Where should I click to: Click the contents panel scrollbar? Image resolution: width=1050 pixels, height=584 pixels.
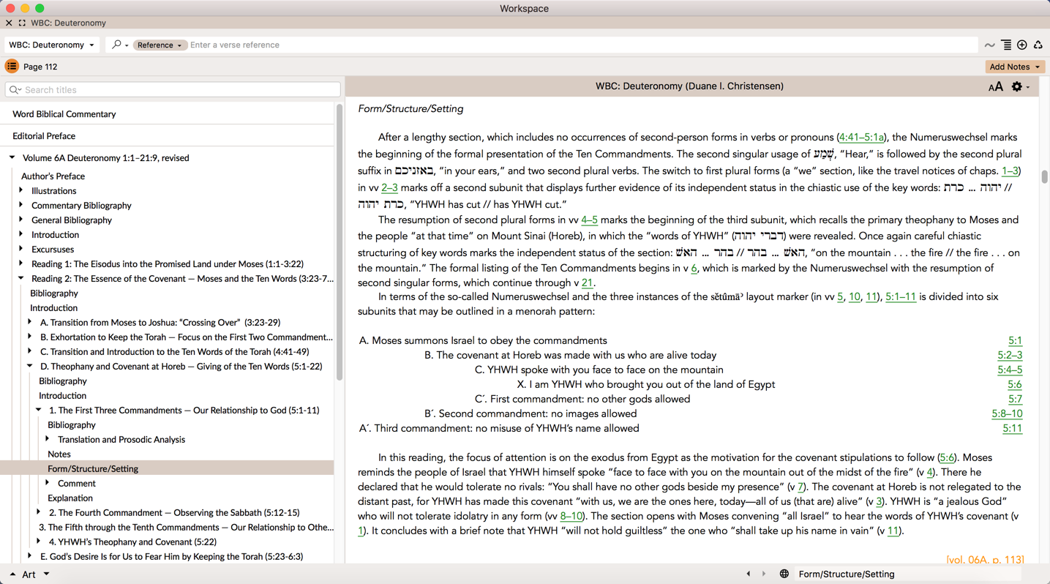(340, 242)
